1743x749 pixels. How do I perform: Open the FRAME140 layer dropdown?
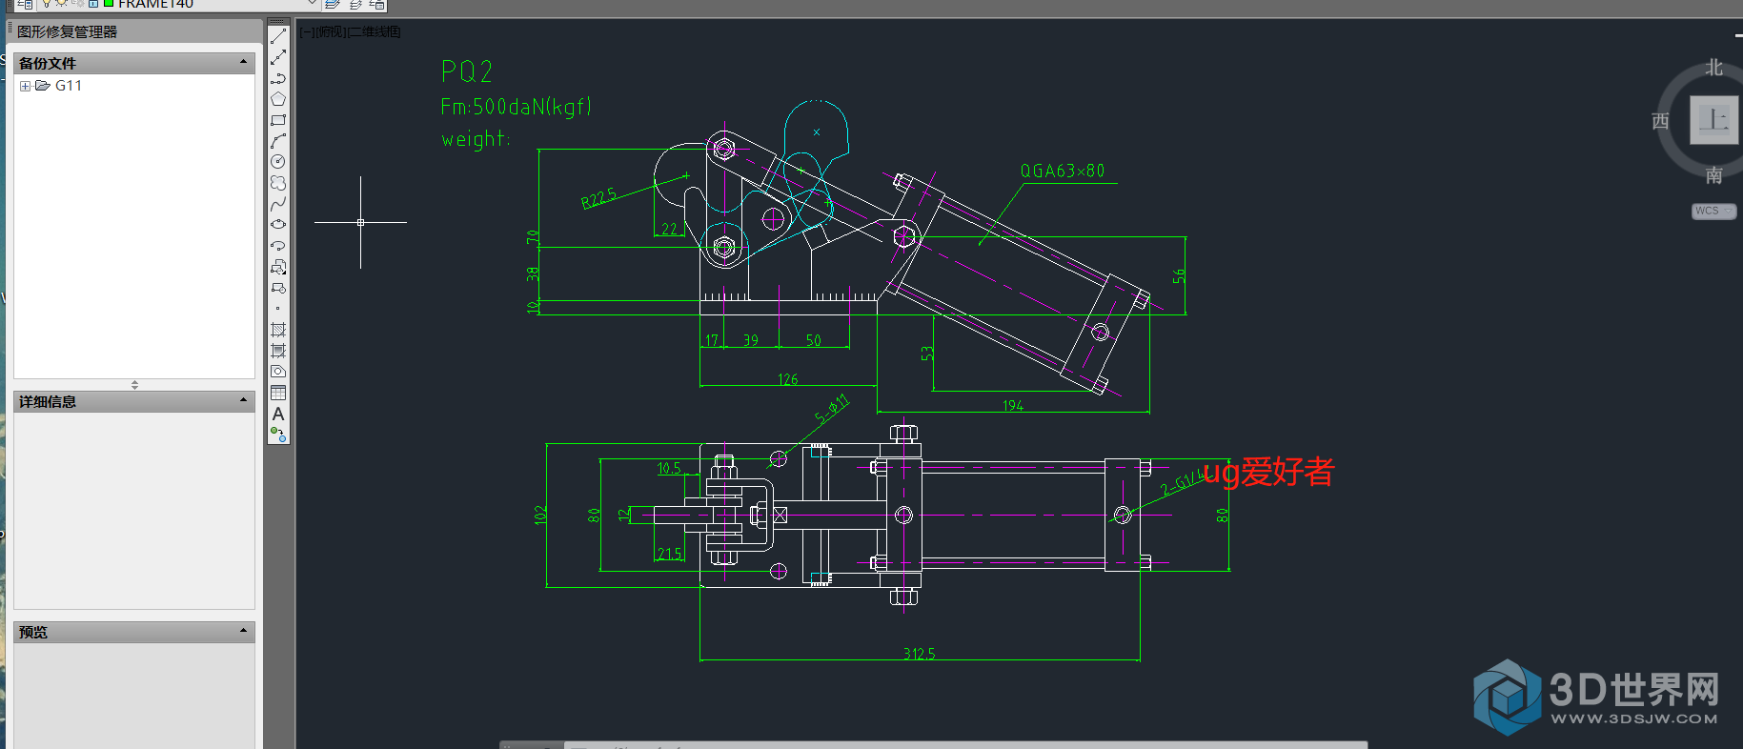point(312,4)
